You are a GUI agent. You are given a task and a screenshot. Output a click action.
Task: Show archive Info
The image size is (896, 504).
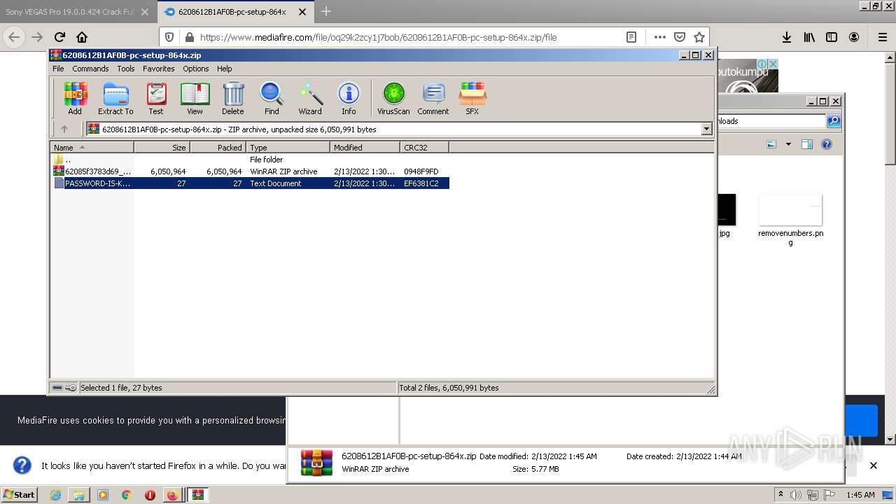pos(349,98)
